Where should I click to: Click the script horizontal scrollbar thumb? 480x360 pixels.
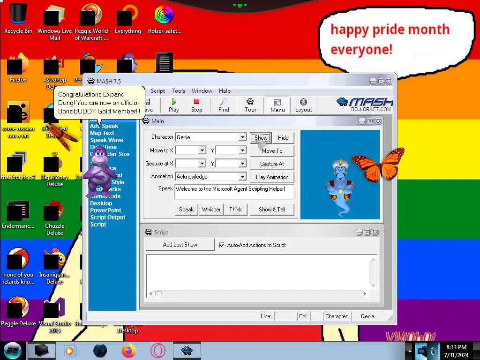(158, 293)
